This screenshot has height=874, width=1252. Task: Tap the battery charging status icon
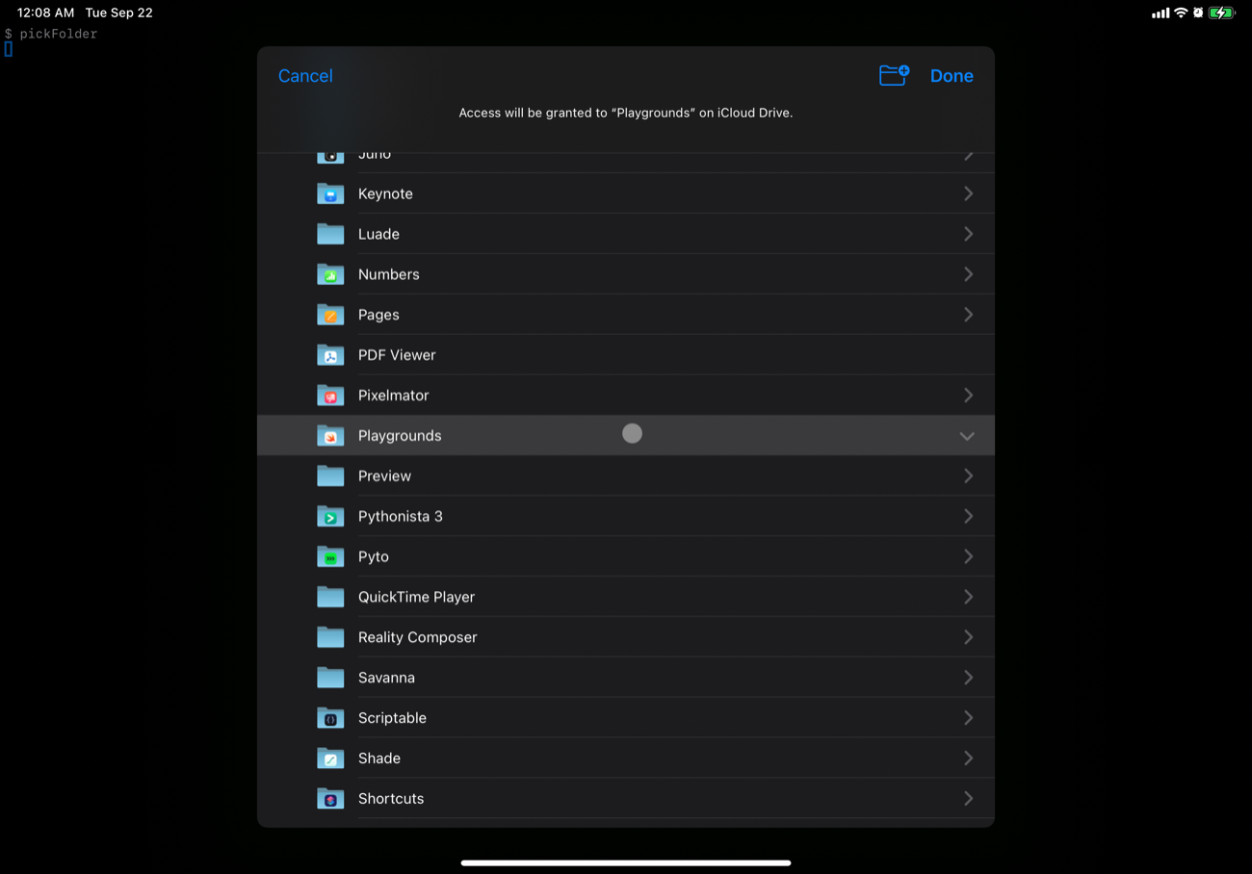click(x=1222, y=13)
